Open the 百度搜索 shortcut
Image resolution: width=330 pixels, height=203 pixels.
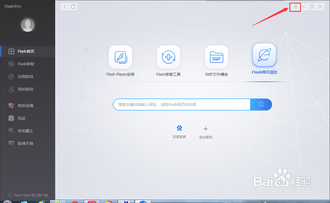coord(179,131)
